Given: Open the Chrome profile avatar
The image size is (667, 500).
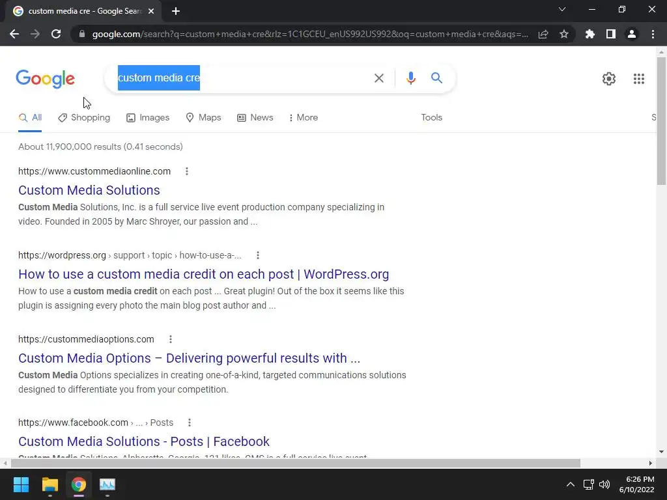Looking at the screenshot, I should click(x=632, y=34).
